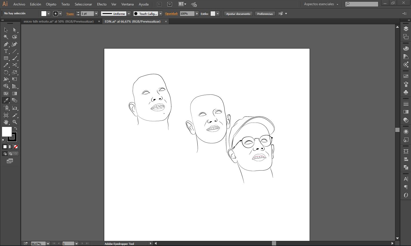This screenshot has width=411, height=246.
Task: Open the Objeto menu
Action: [51, 4]
